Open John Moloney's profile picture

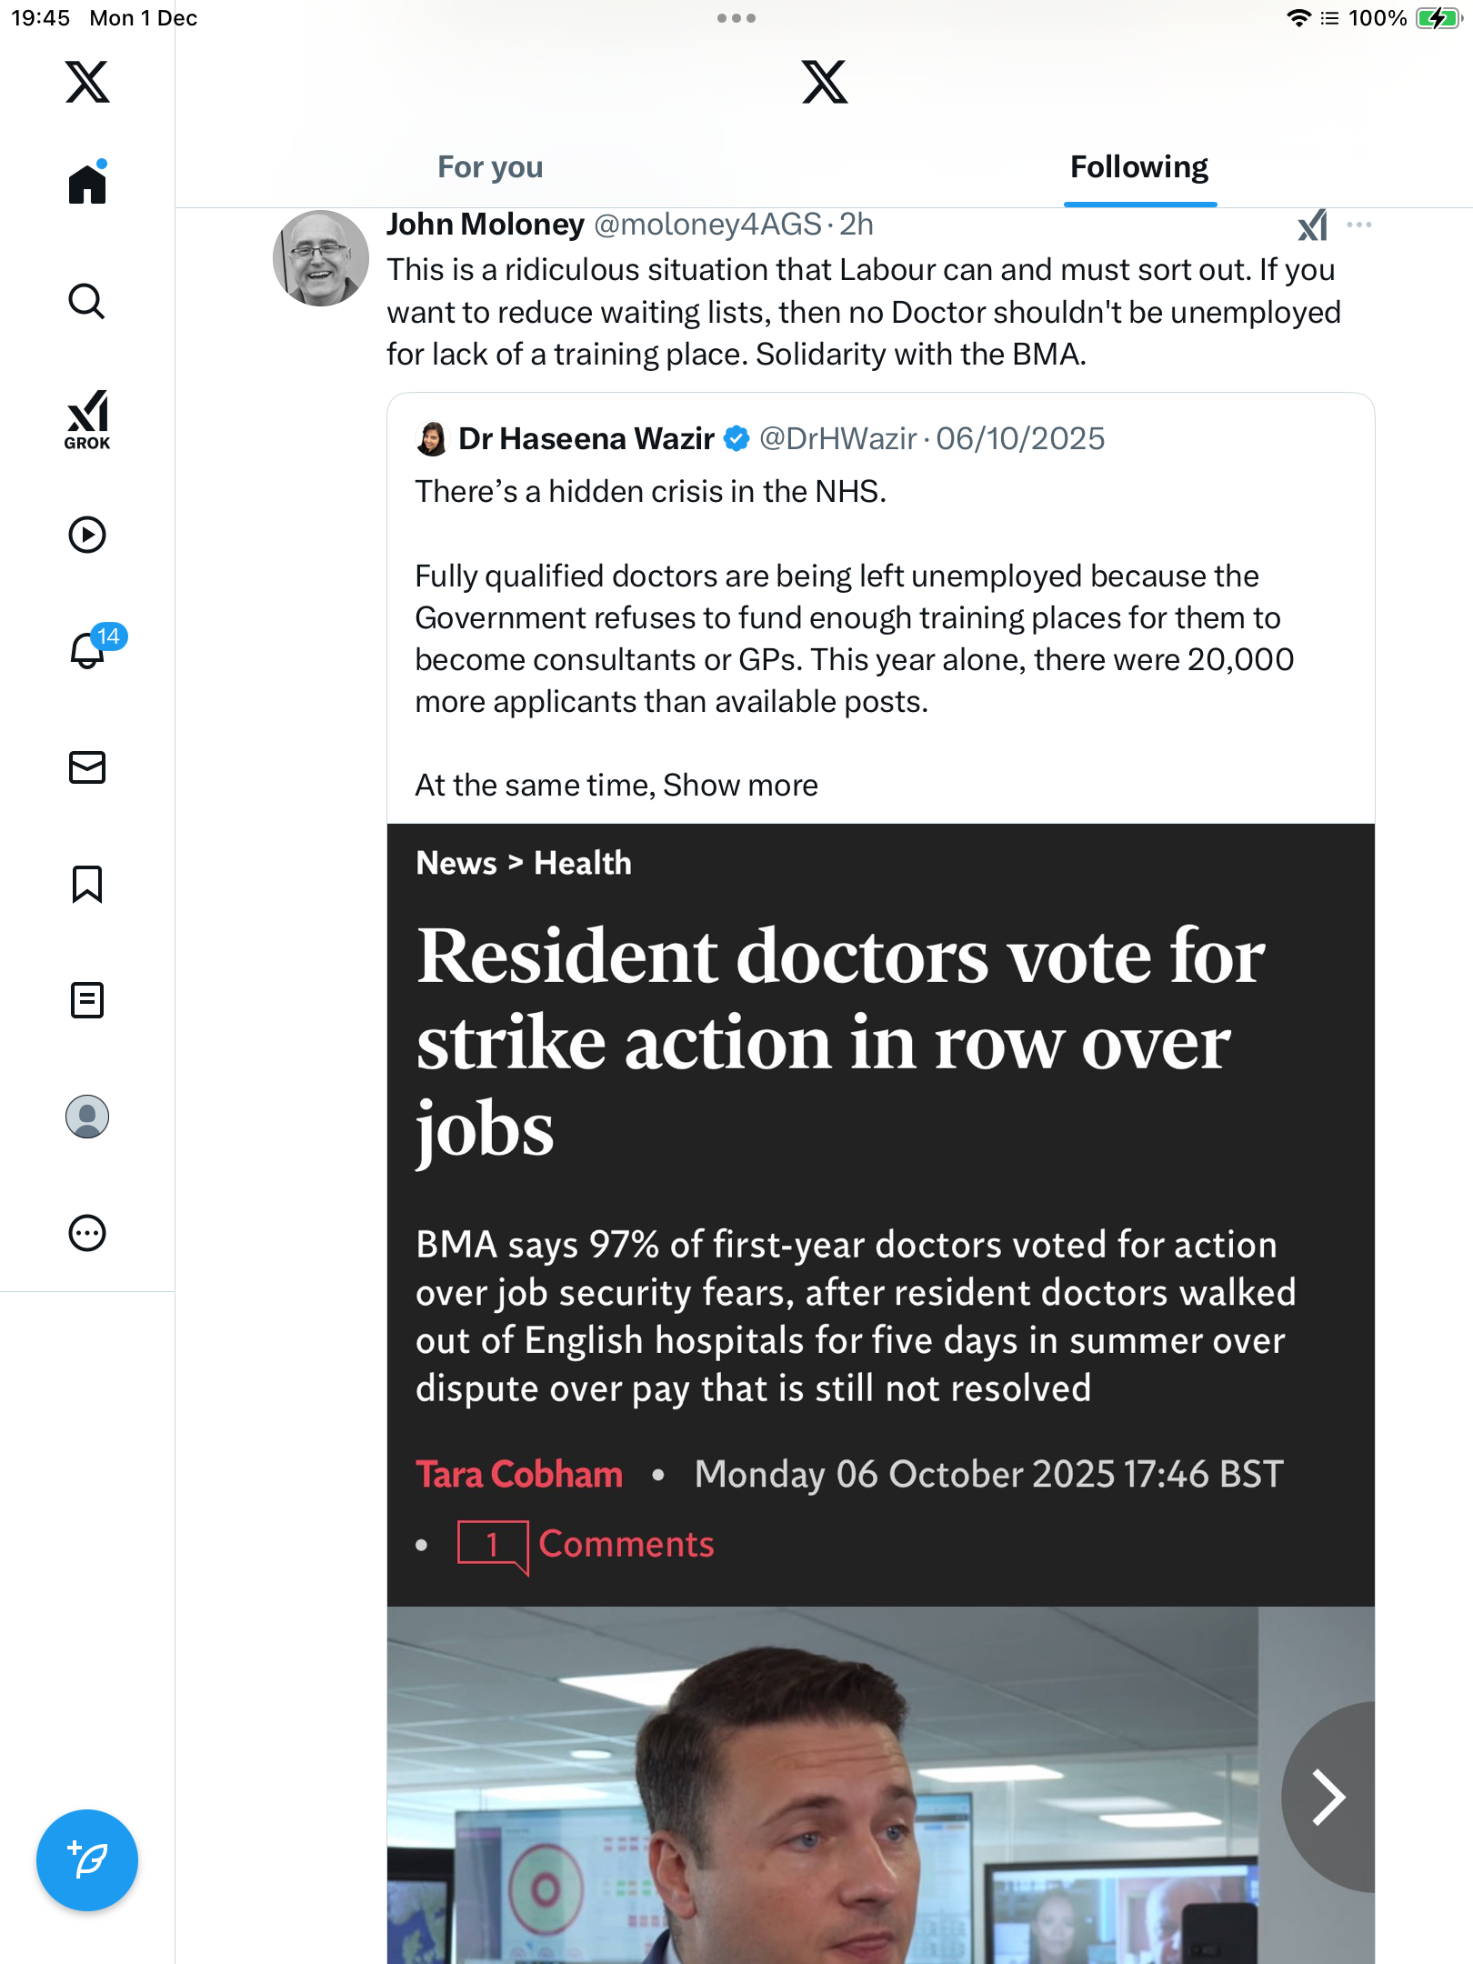click(321, 258)
